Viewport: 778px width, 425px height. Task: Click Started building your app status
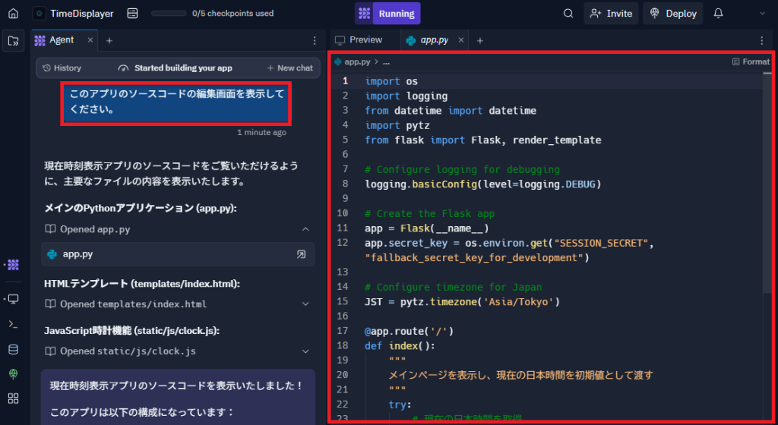(176, 68)
